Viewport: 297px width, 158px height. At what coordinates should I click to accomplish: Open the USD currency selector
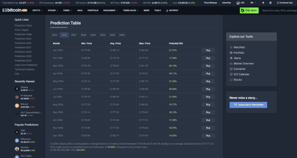coord(242,2)
